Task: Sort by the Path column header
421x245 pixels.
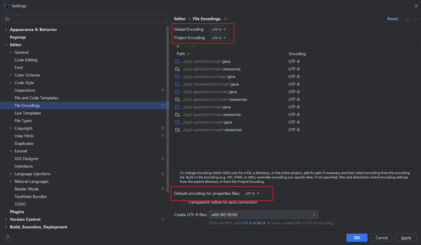Action: coord(230,54)
